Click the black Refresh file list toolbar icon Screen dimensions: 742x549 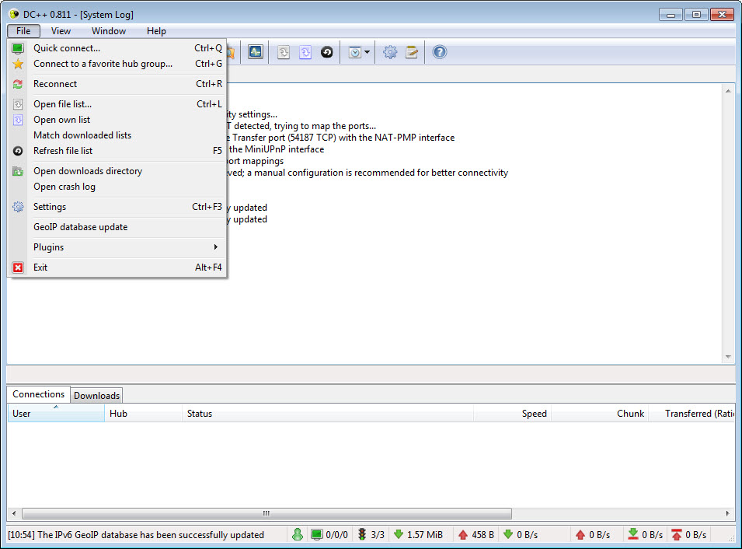[x=327, y=51]
